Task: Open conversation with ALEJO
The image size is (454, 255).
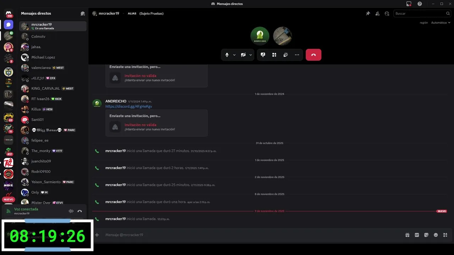Action: pyautogui.click(x=53, y=78)
